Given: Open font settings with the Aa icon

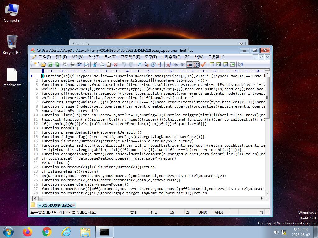Looking at the screenshot, I should pos(169,64).
